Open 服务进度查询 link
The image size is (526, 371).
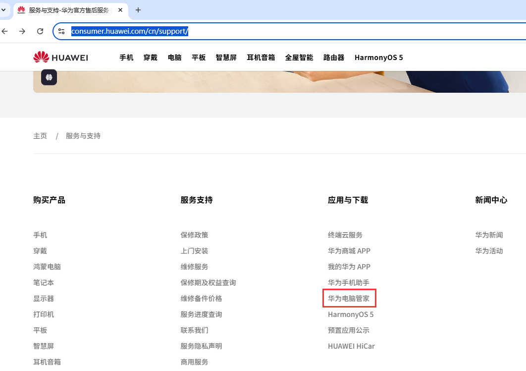click(201, 314)
